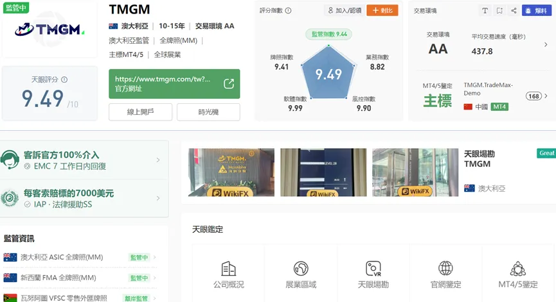Screen dimensions: 556x302
Task: Click the text size T icon
Action: [485, 11]
